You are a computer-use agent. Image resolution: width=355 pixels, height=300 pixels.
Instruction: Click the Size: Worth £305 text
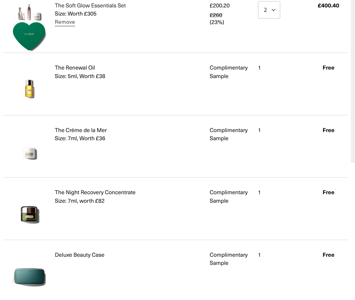click(x=76, y=14)
